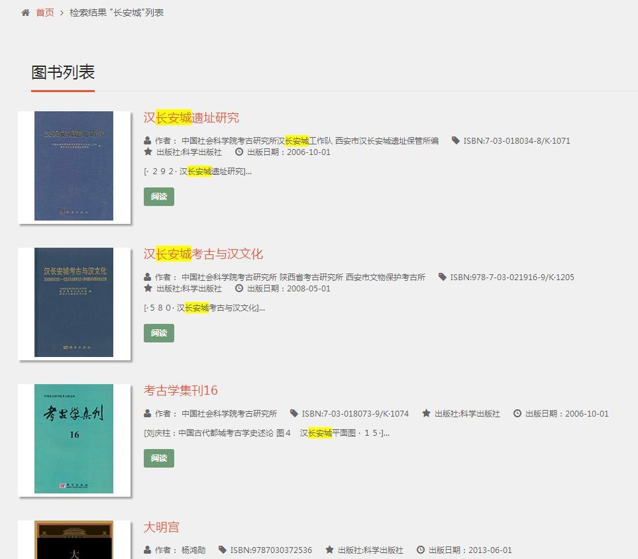This screenshot has height=559, width=638.
Task: Select ISBN text 7-03-018034-8/K·1071
Action: (x=517, y=141)
